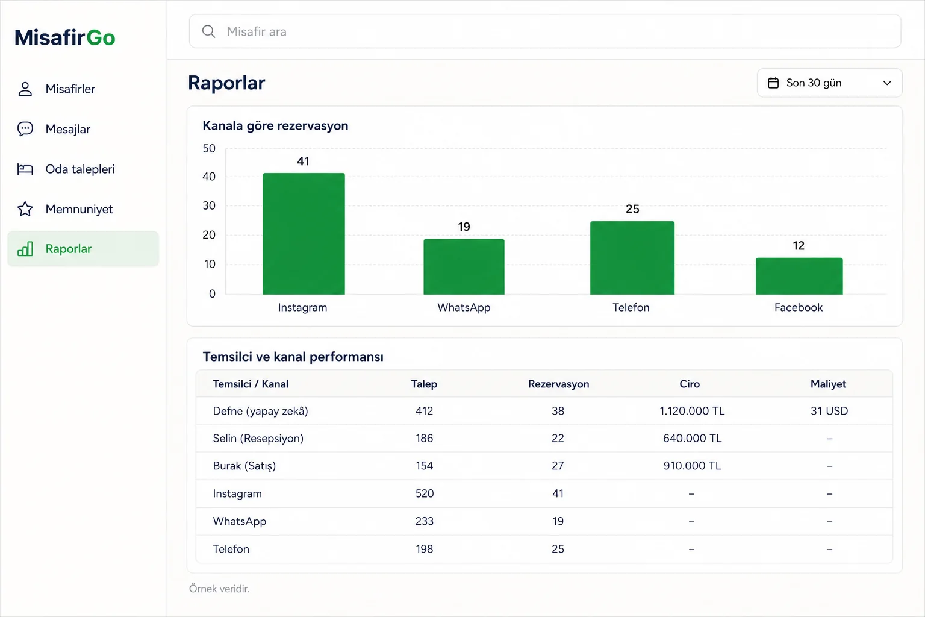The height and width of the screenshot is (617, 925).
Task: Click the 520 talep value for Instagram
Action: tap(425, 493)
